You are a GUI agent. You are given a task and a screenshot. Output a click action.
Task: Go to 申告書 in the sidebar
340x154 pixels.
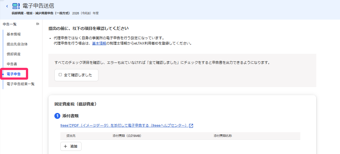click(12, 64)
